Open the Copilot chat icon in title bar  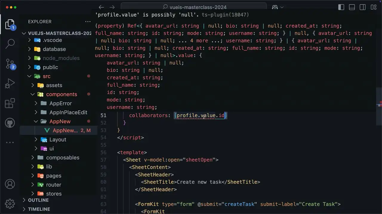275,7
